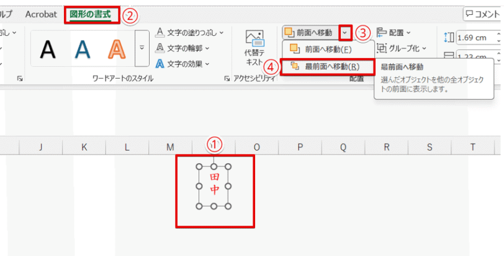
Task: Expand the WordArt styles gallery
Action: (142, 48)
